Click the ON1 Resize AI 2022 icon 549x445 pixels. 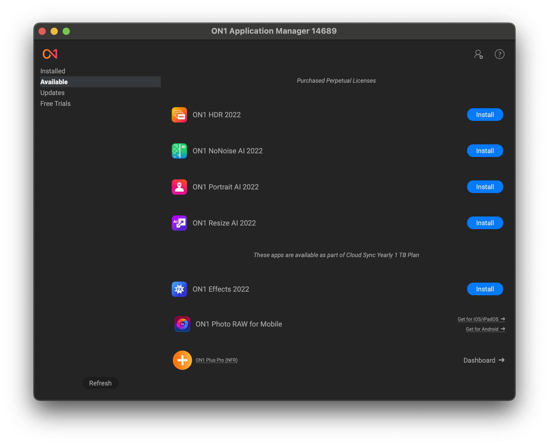179,223
